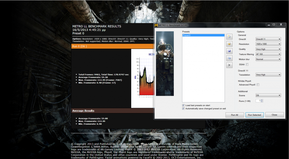This screenshot has width=289, height=159.
Task: Toggle Automatically save changed preset on exit
Action: 183,108
